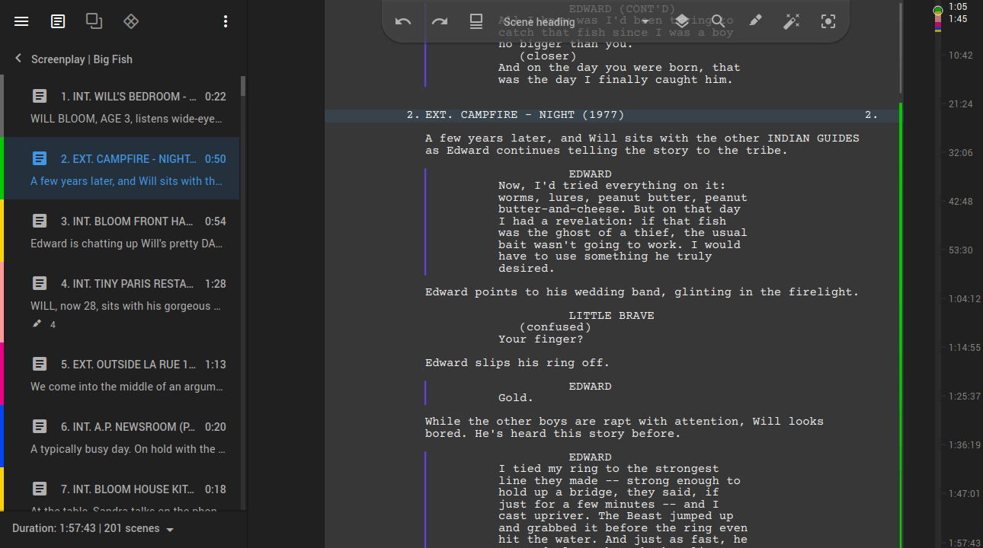Select scene 7. INT. BLOOM HOUSE KITCHEN
983x548 pixels.
(x=121, y=489)
